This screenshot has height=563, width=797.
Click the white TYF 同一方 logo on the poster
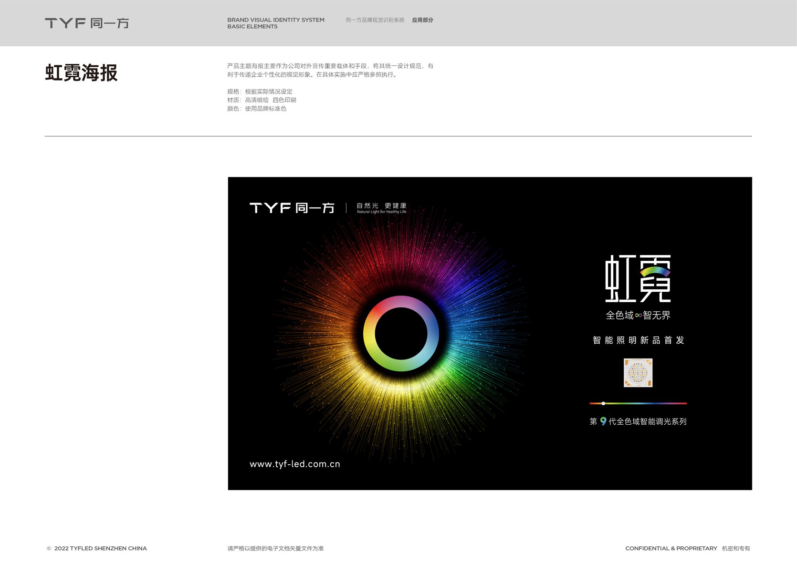click(292, 208)
